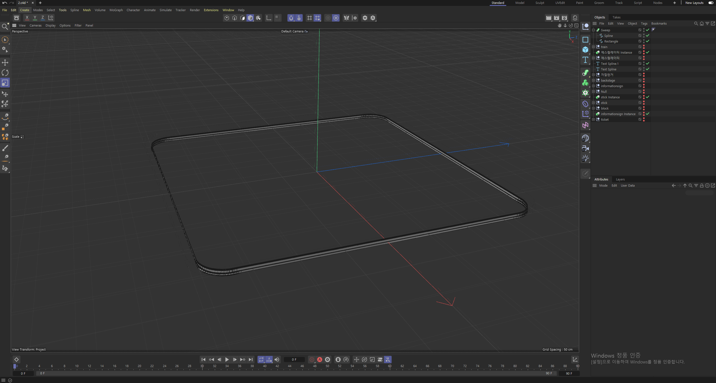
Task: Click current frame field showing 0 F
Action: [x=294, y=360]
